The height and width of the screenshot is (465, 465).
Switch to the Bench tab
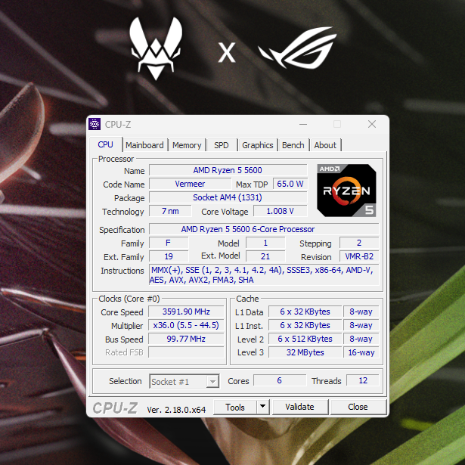coord(293,145)
